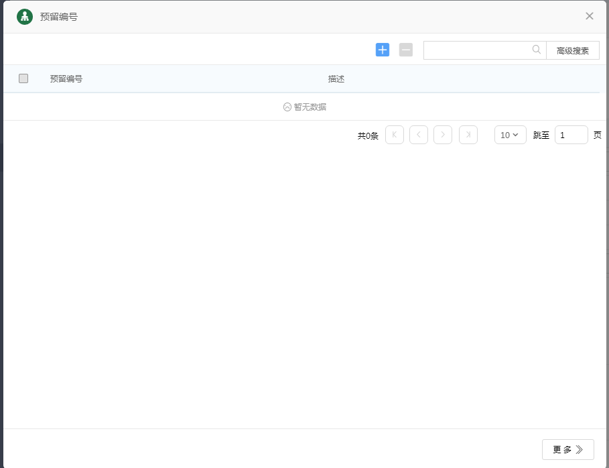Click the blue plus add button

pyautogui.click(x=383, y=50)
